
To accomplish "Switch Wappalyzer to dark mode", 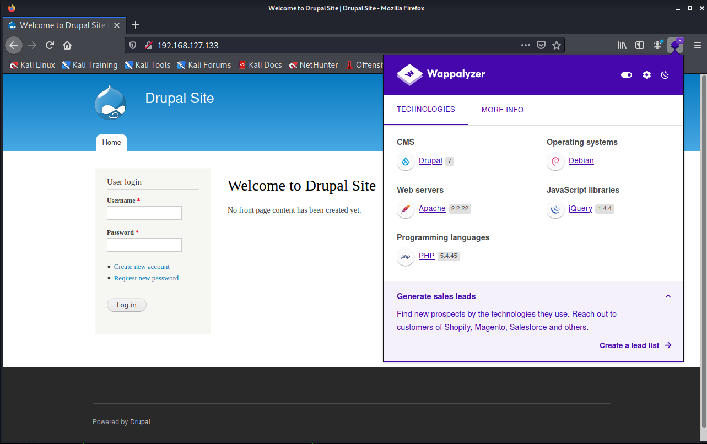I will tap(665, 75).
